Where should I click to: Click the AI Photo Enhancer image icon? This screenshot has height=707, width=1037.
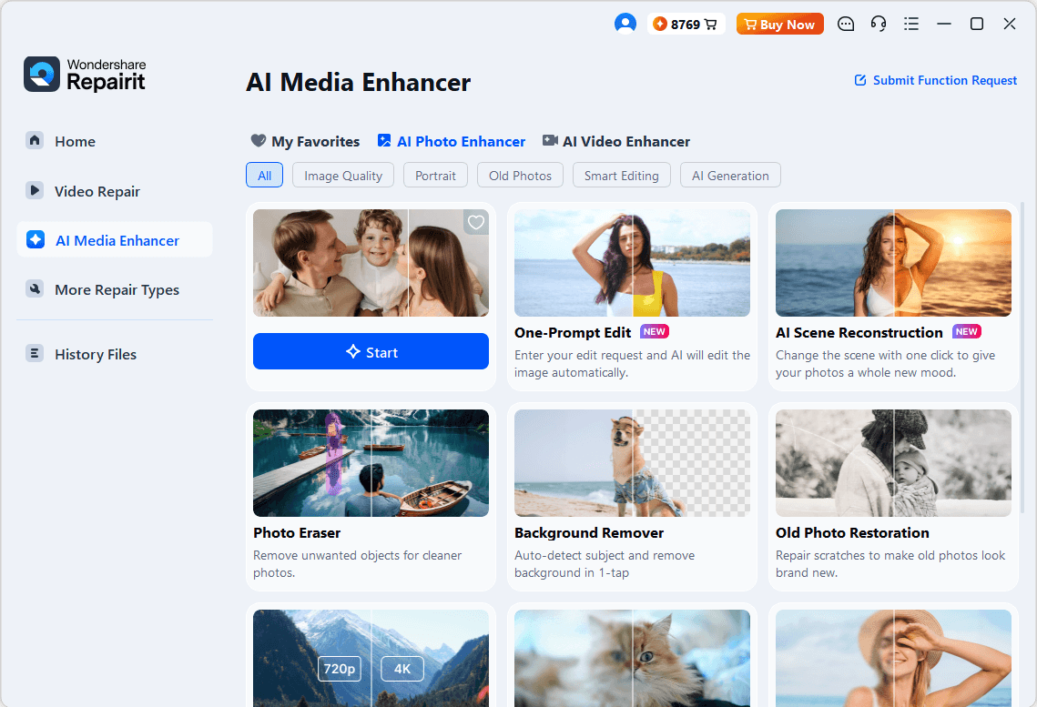[x=384, y=141]
